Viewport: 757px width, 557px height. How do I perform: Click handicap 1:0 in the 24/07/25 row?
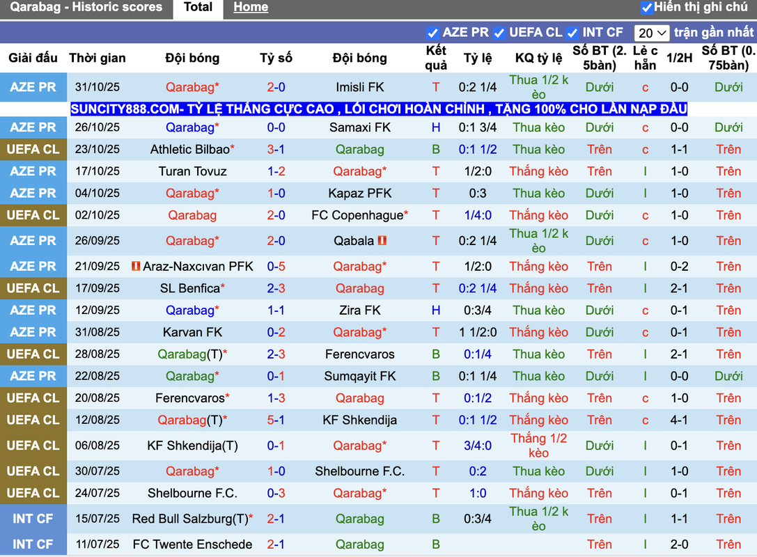coord(478,493)
